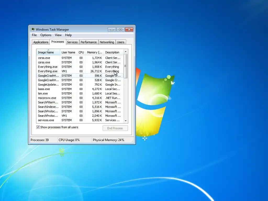The image size is (268, 201).
Task: Open the Help menu
Action: tap(68, 35)
